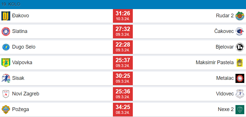The height and width of the screenshot is (117, 246).
Task: Open the 31:26 Đakovo match result
Action: pos(123,16)
